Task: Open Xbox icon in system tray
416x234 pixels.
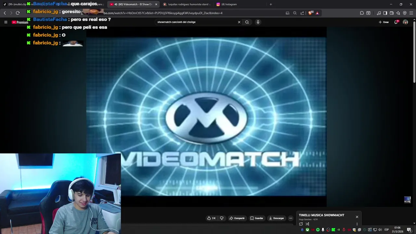Action: (x=307, y=230)
